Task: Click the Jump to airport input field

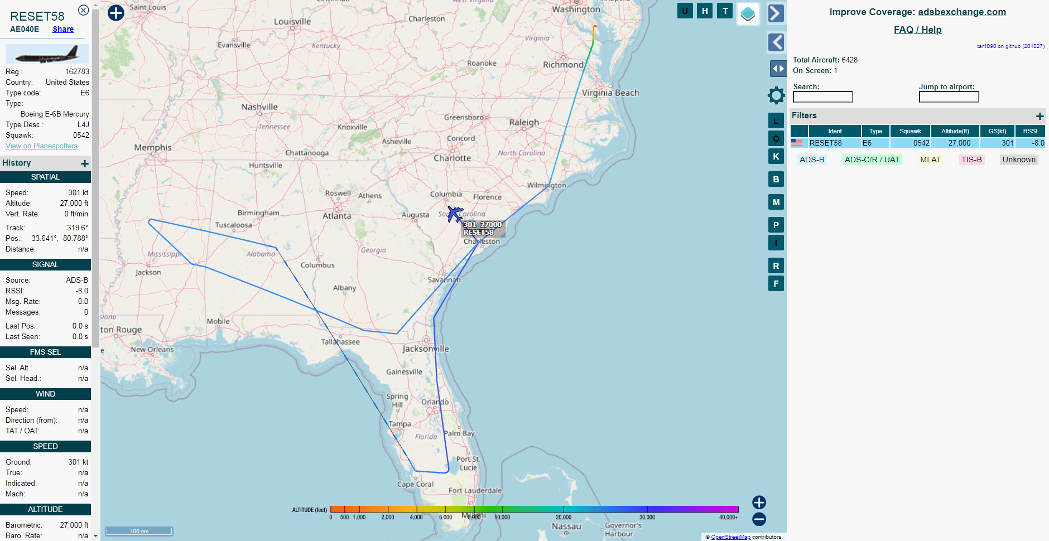Action: tap(949, 97)
